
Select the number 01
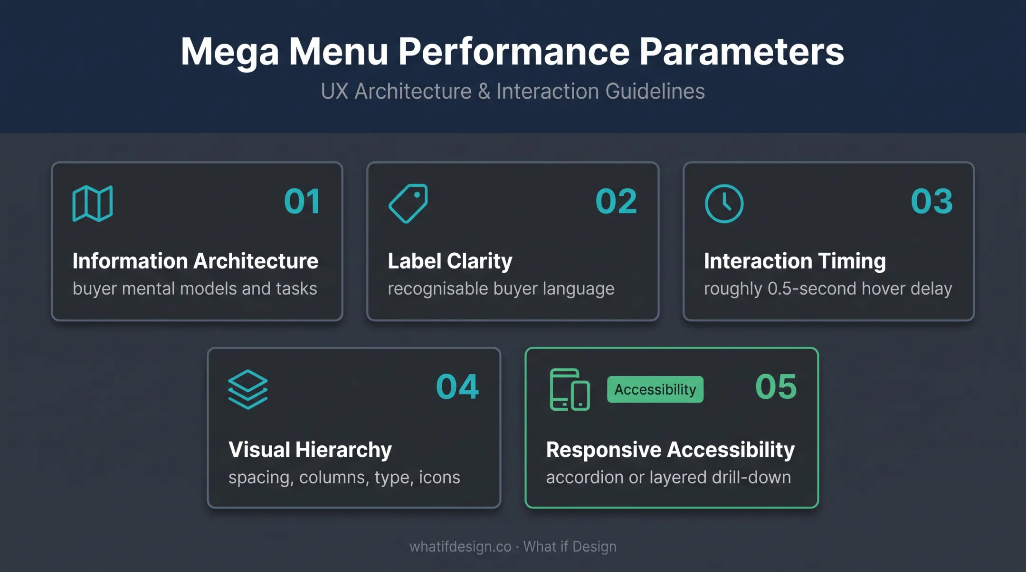[x=302, y=202]
